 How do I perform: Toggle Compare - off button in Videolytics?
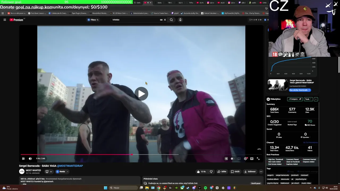click(295, 99)
